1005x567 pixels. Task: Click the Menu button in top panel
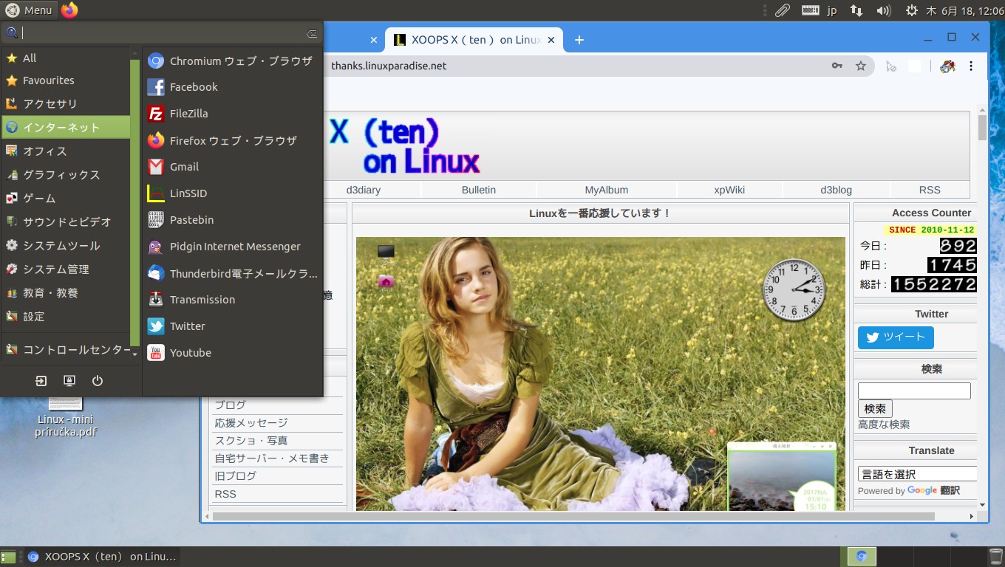[x=30, y=10]
